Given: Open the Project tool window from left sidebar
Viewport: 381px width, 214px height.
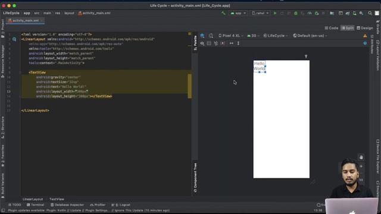Looking at the screenshot, I should coord(2,29).
